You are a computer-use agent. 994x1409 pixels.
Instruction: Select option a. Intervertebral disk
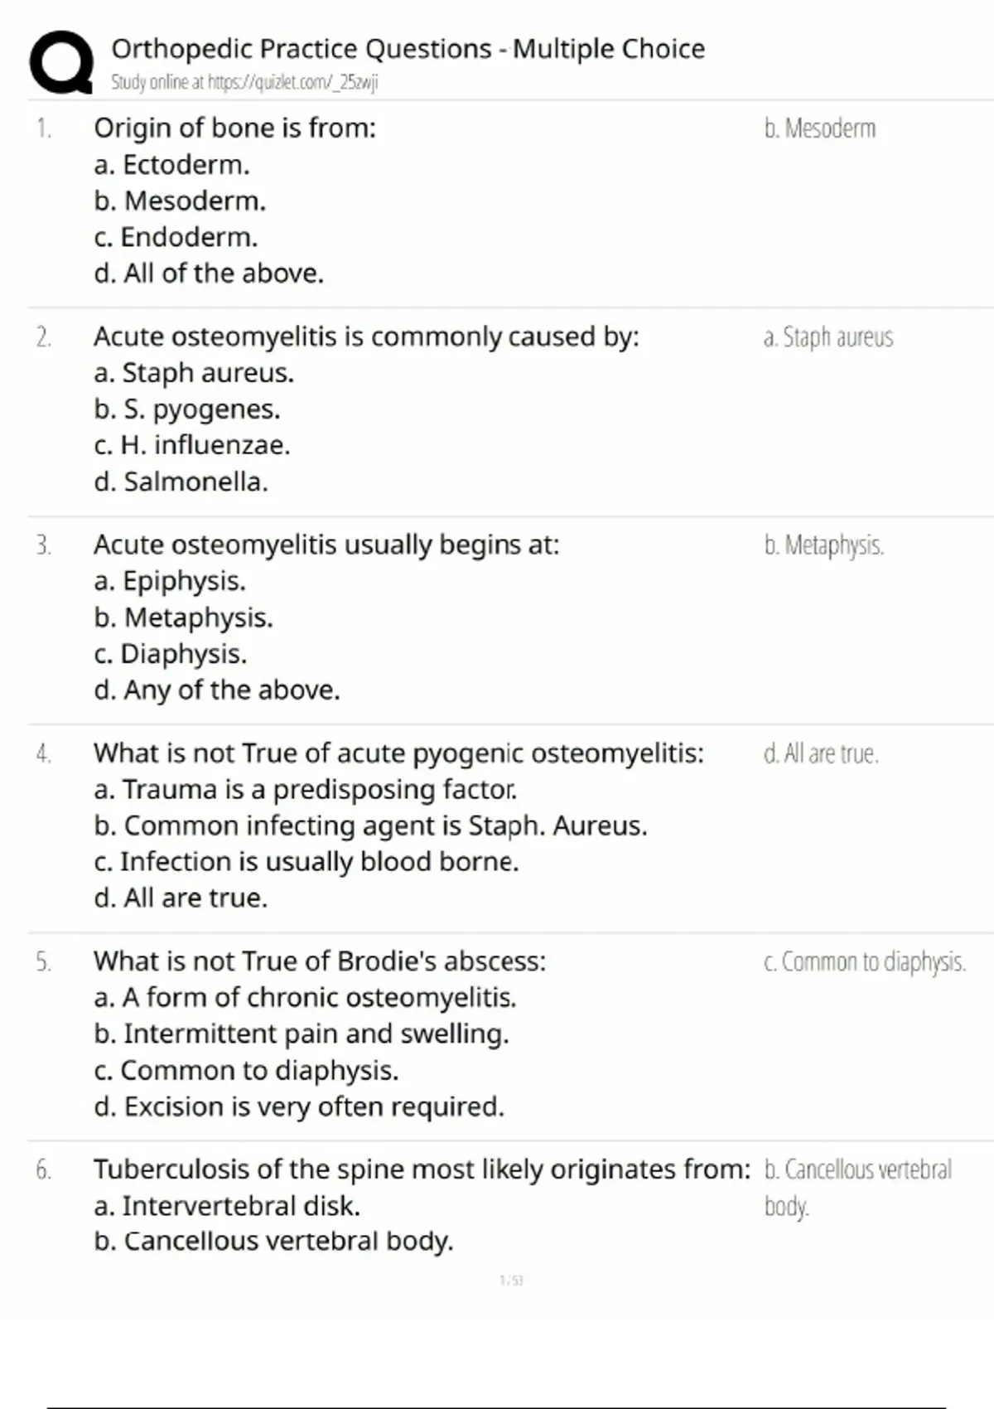227,1205
